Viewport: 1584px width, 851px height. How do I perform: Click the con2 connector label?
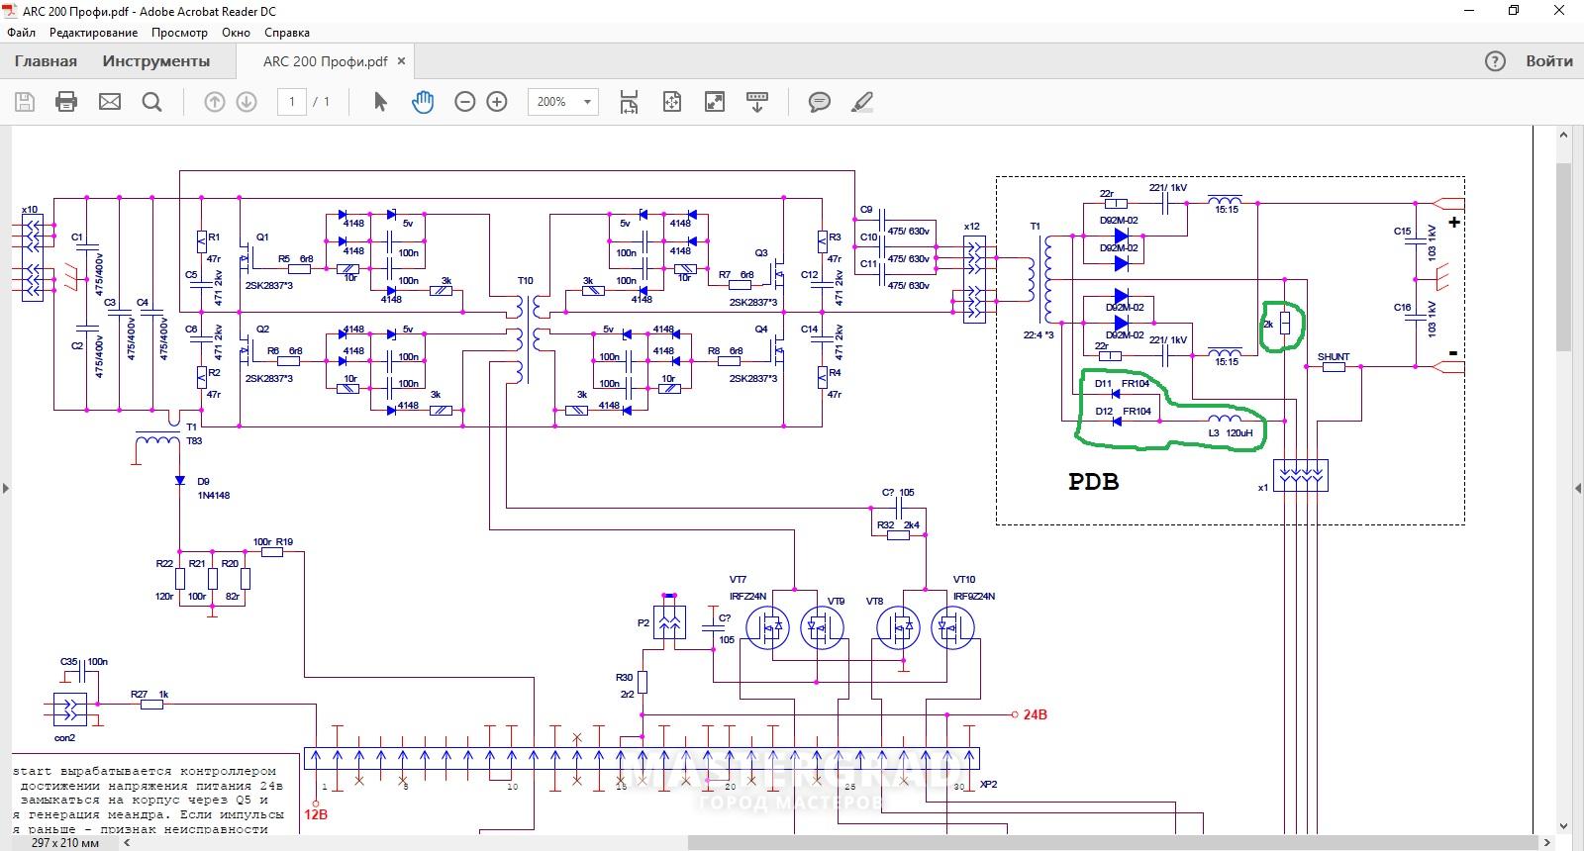[x=64, y=738]
